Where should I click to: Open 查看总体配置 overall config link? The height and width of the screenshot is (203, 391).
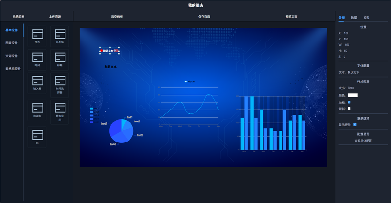pyautogui.click(x=363, y=141)
